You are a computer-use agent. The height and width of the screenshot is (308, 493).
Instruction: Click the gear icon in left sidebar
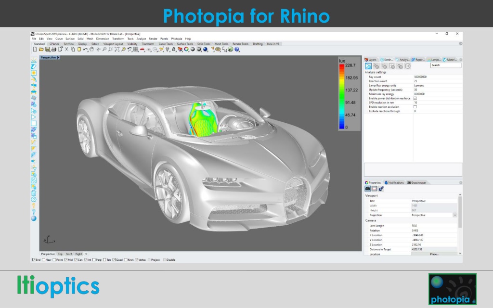(x=34, y=199)
